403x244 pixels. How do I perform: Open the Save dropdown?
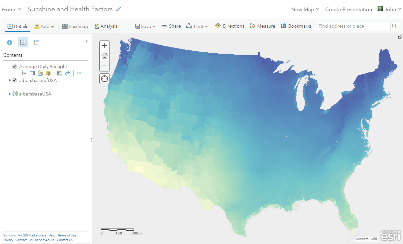tap(145, 26)
